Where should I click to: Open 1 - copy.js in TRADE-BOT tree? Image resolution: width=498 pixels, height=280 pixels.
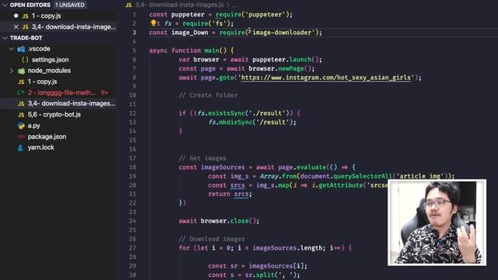pos(42,82)
